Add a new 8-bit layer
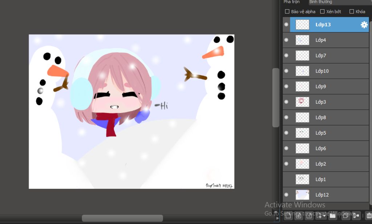Image resolution: width=372 pixels, height=224 pixels. 299,216
